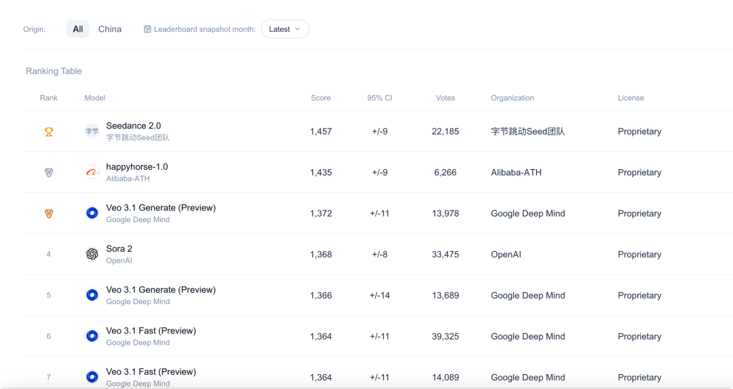This screenshot has width=733, height=389.
Task: Click the Score column header
Action: pos(320,98)
